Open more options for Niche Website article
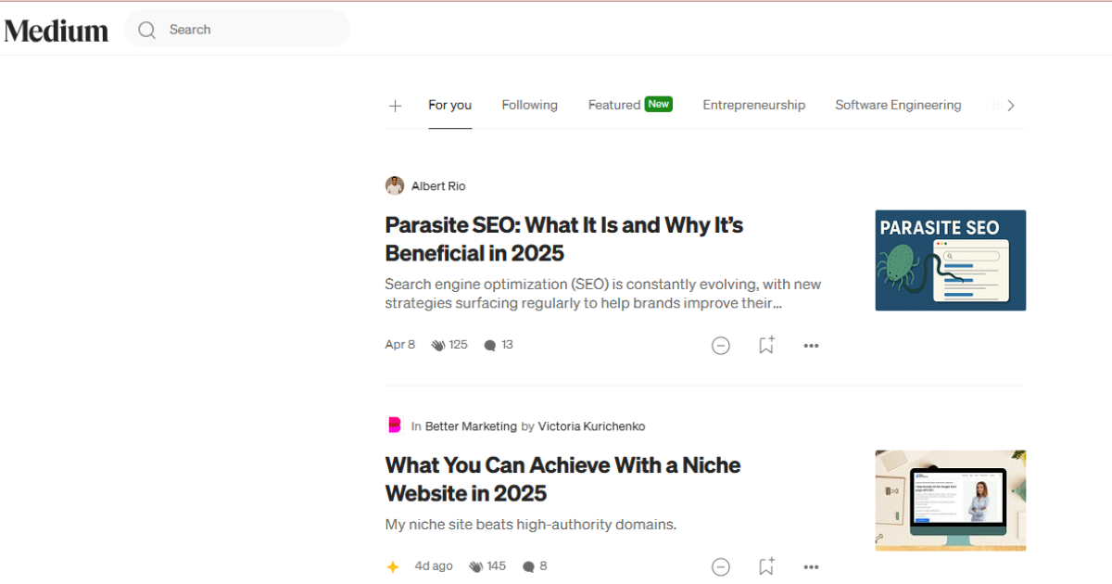Viewport: 1112px width, 584px height. tap(811, 567)
